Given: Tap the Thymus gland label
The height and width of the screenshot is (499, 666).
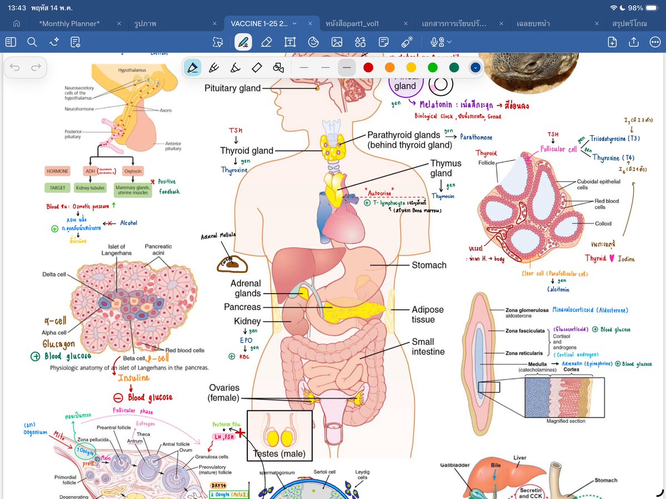Looking at the screenshot, I should point(445,168).
